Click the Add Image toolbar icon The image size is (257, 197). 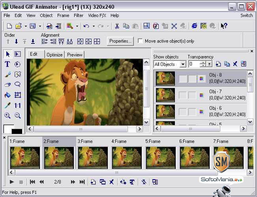click(x=49, y=26)
